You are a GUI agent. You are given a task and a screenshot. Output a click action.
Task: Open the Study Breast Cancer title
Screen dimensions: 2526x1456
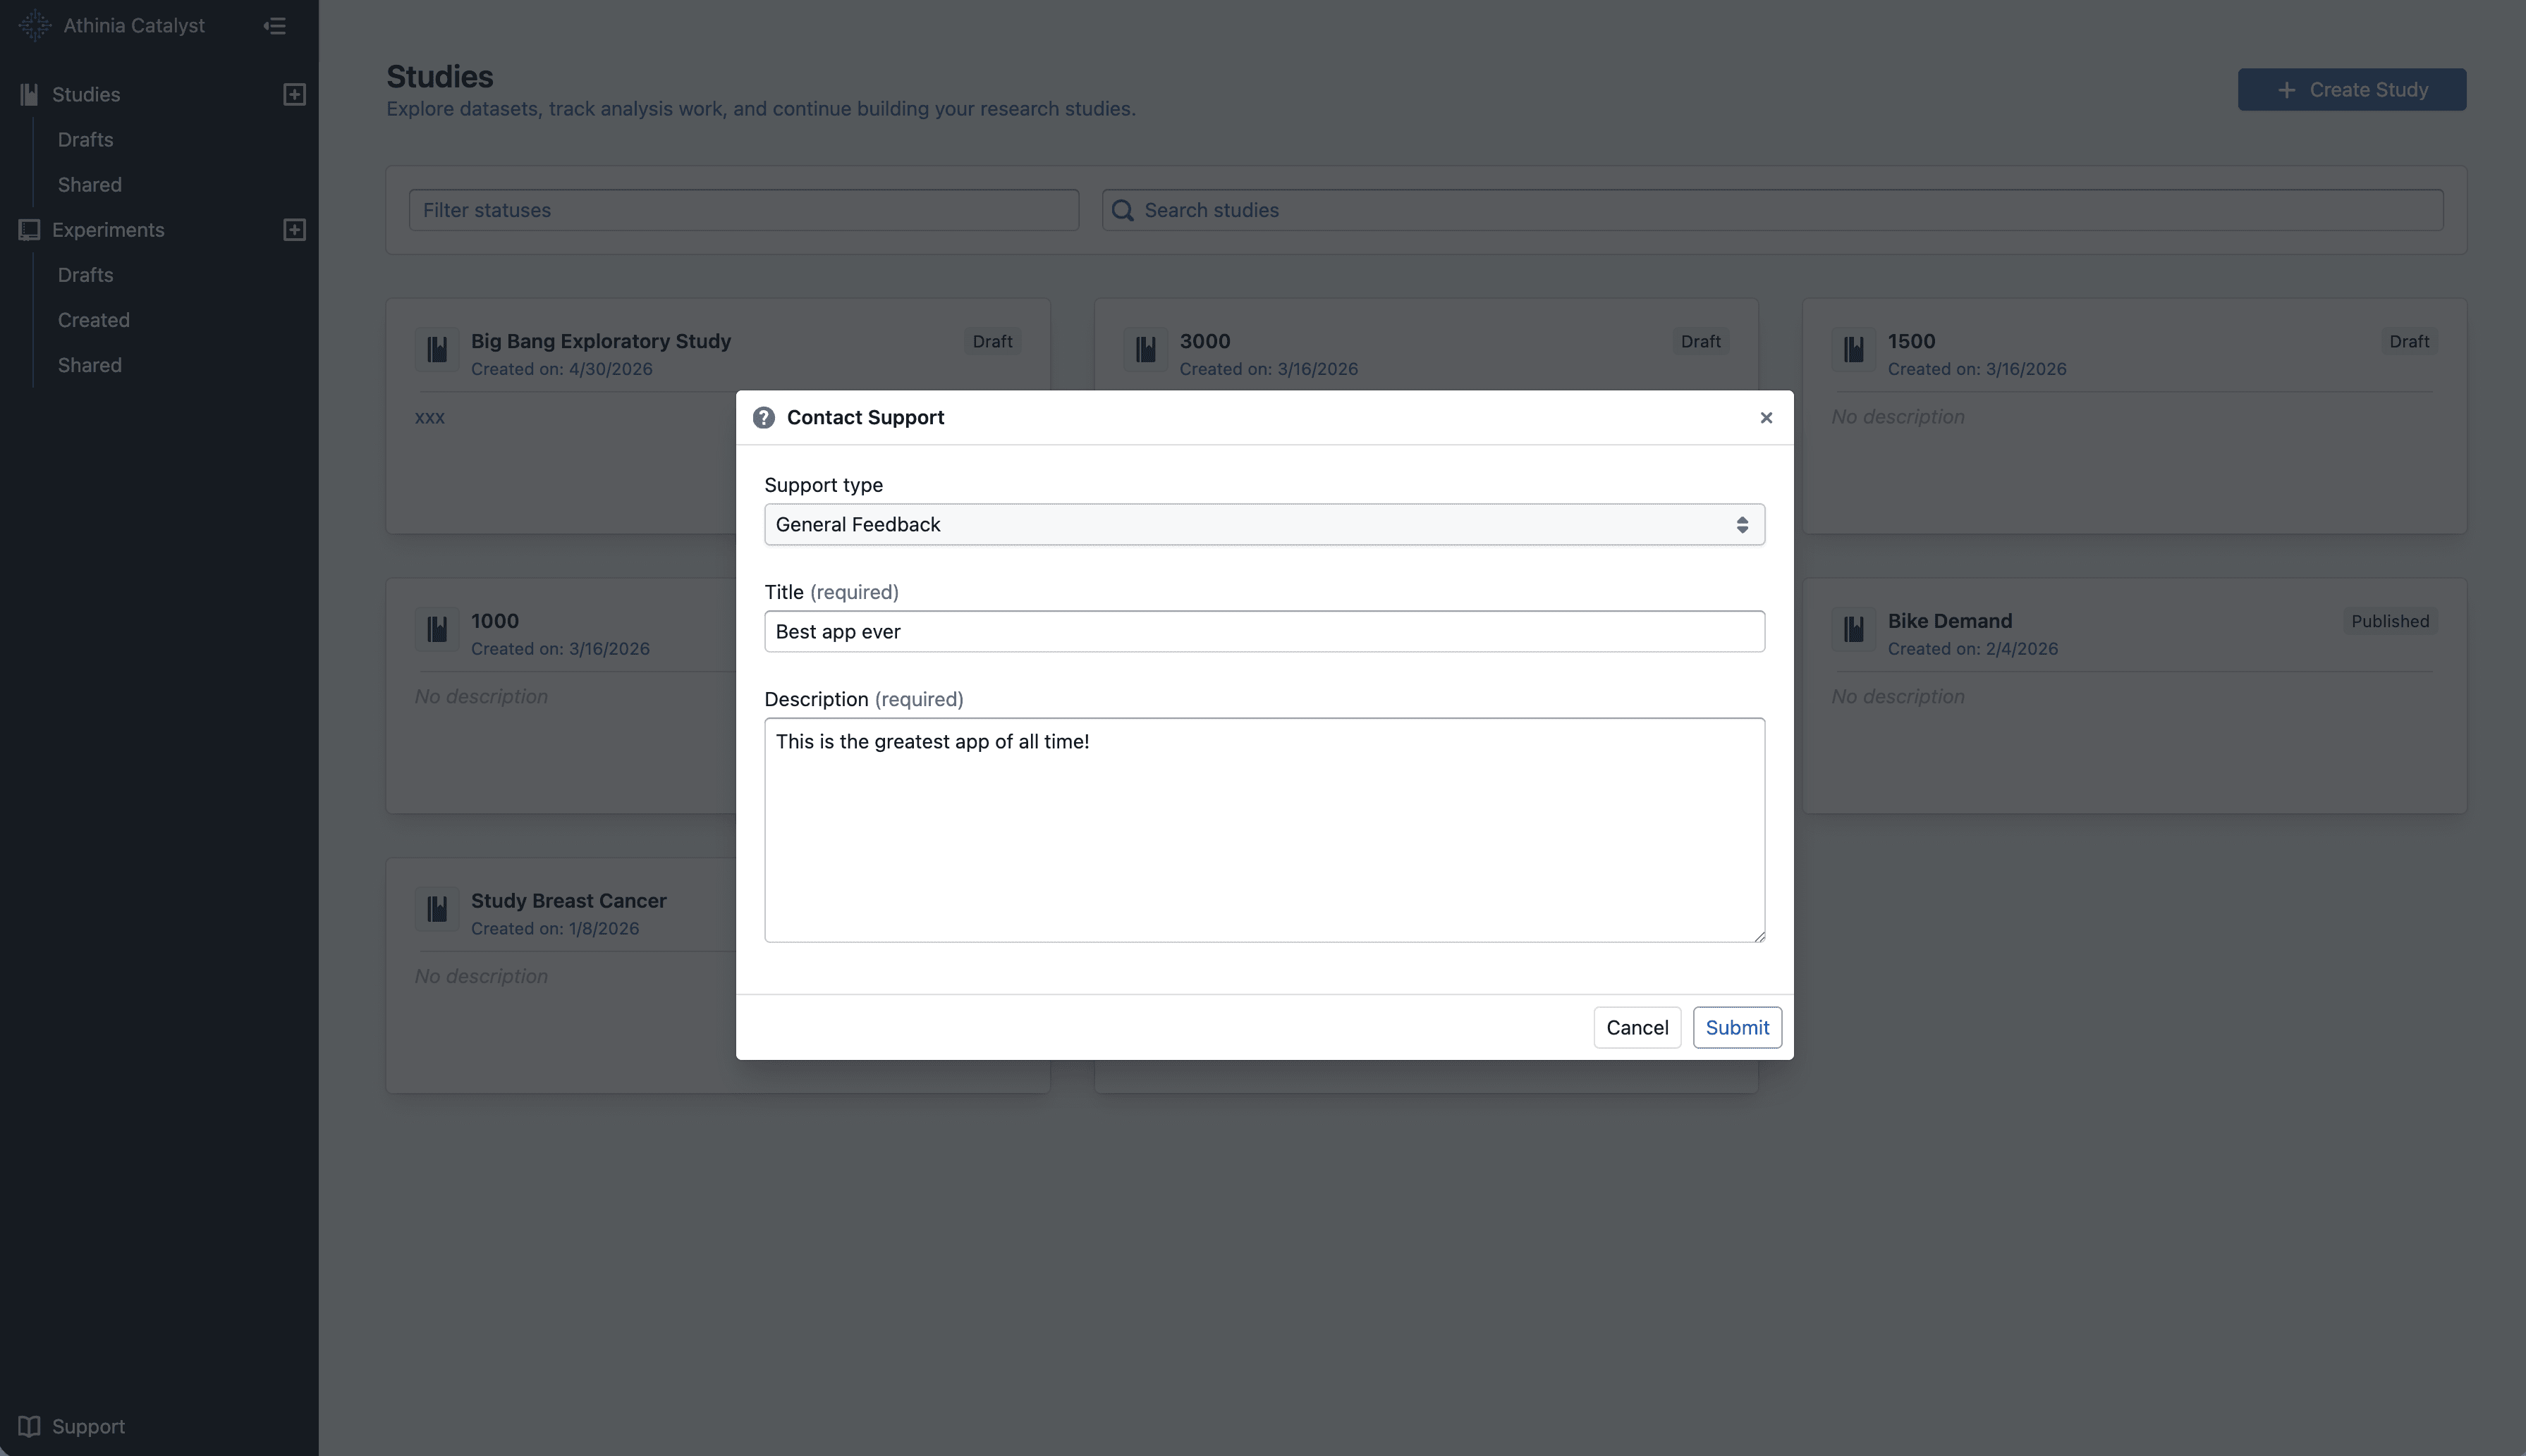[568, 901]
